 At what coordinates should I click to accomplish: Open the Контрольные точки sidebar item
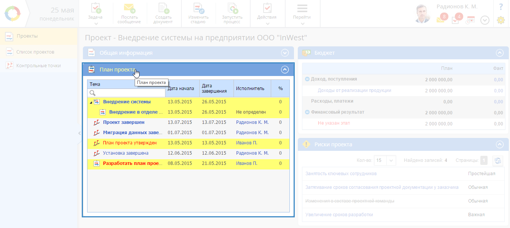pos(38,65)
